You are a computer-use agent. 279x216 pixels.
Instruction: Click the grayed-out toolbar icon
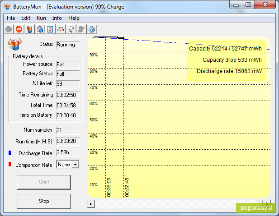click(x=81, y=29)
